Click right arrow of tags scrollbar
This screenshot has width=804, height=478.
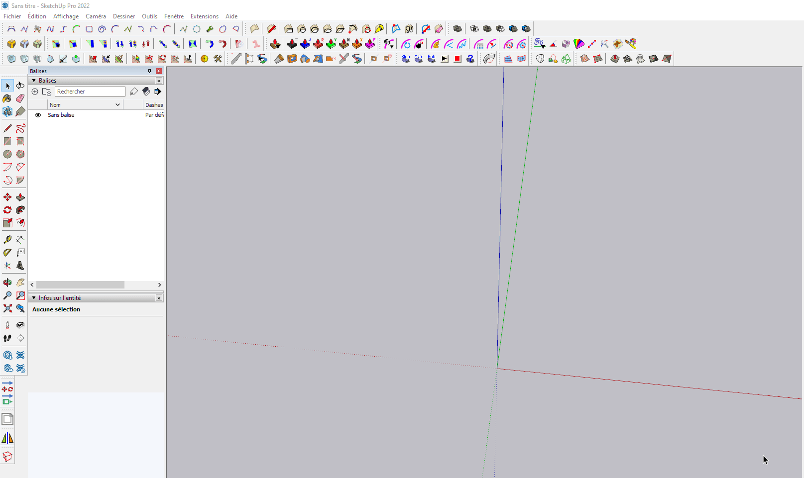pos(160,285)
